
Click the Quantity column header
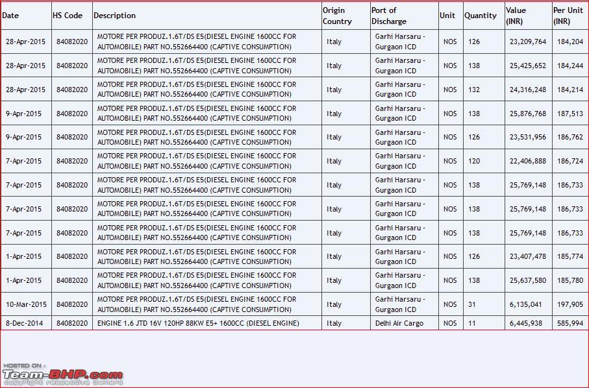pyautogui.click(x=481, y=16)
